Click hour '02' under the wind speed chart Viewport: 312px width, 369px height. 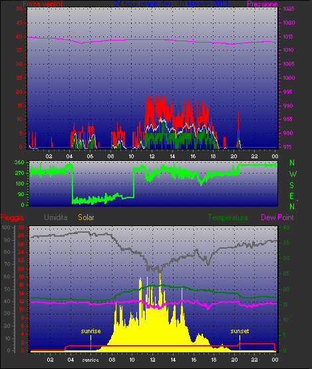coord(49,156)
